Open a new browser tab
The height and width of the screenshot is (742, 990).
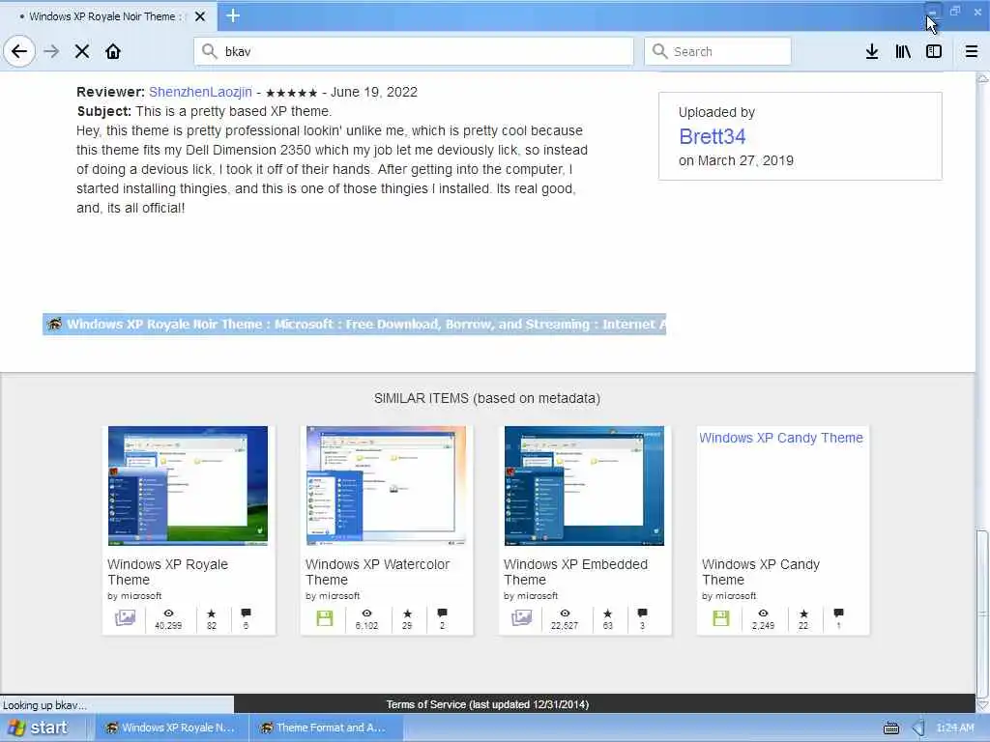pos(232,15)
